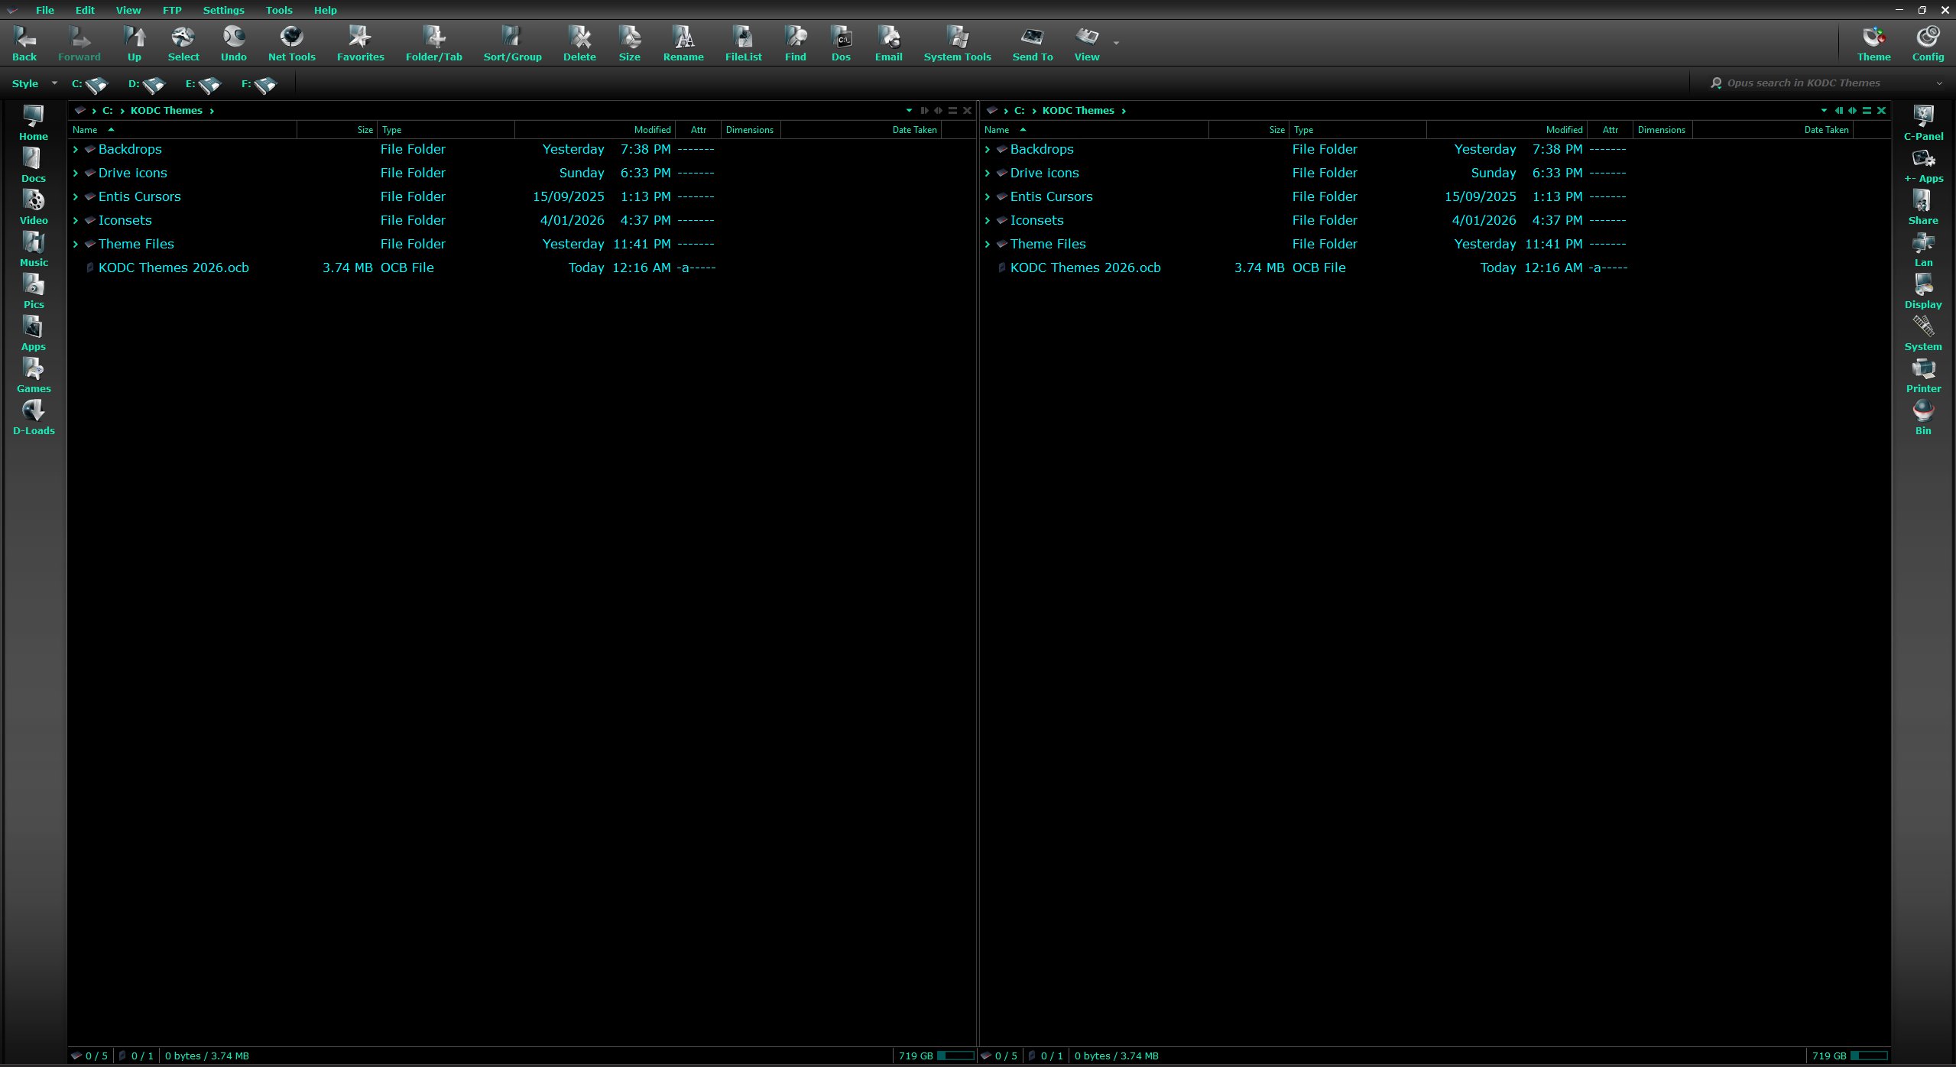Open the Style dropdown arrow
1956x1067 pixels.
pos(54,83)
